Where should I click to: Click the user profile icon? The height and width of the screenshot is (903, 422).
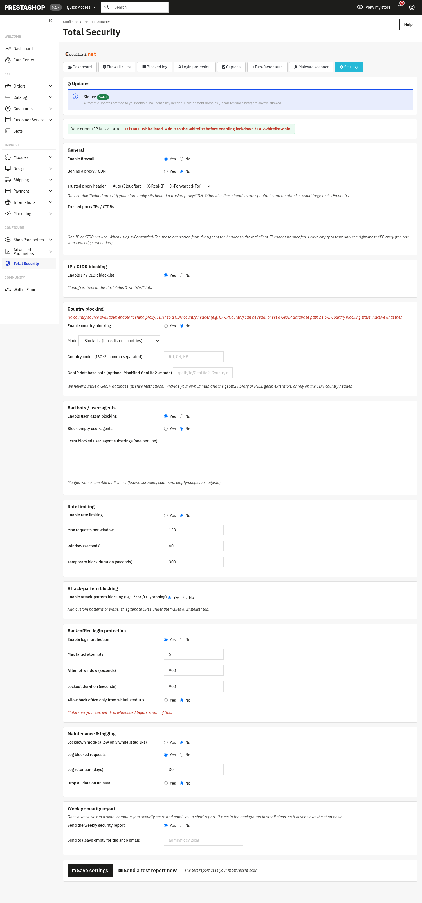[x=412, y=7]
